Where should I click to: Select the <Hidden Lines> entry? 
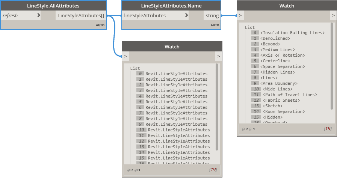[278, 72]
